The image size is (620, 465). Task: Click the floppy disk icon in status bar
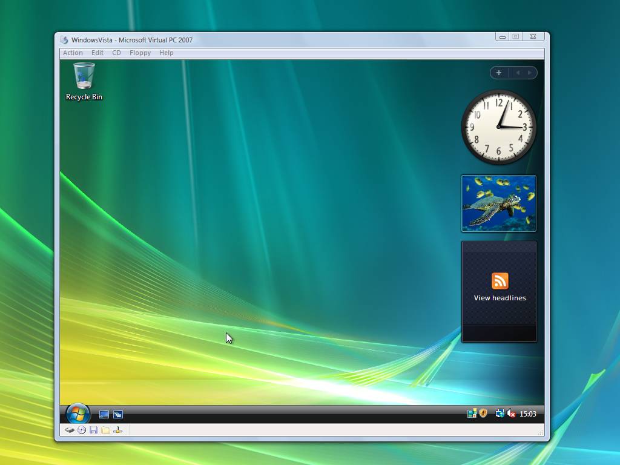(93, 430)
